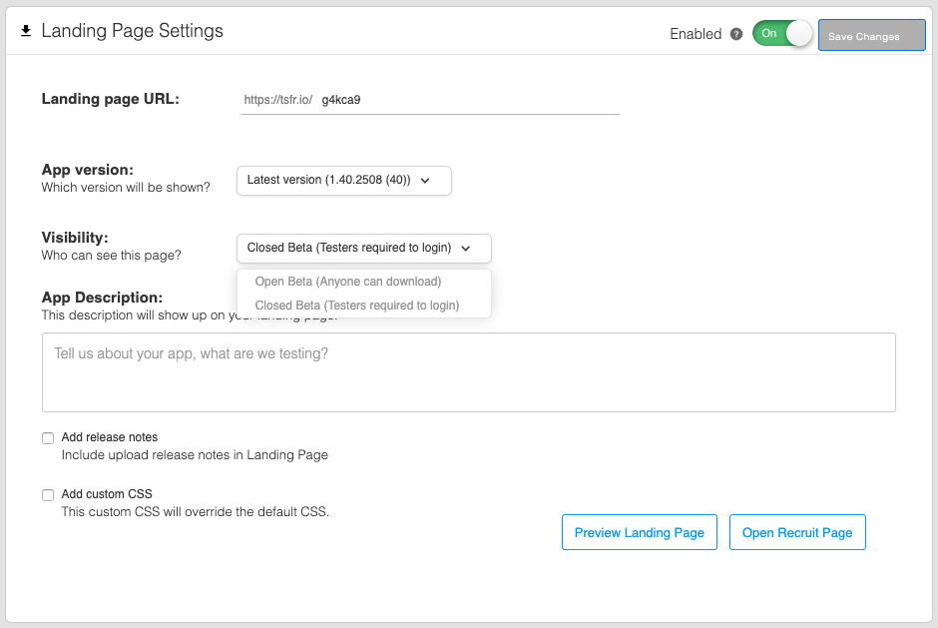Screen dimensions: 938x628
Task: Click Preview Landing Page
Action: click(x=639, y=532)
